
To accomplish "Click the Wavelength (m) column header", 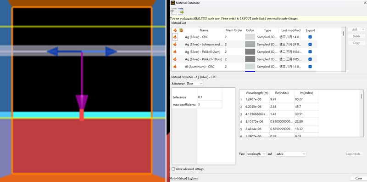I will [257, 93].
